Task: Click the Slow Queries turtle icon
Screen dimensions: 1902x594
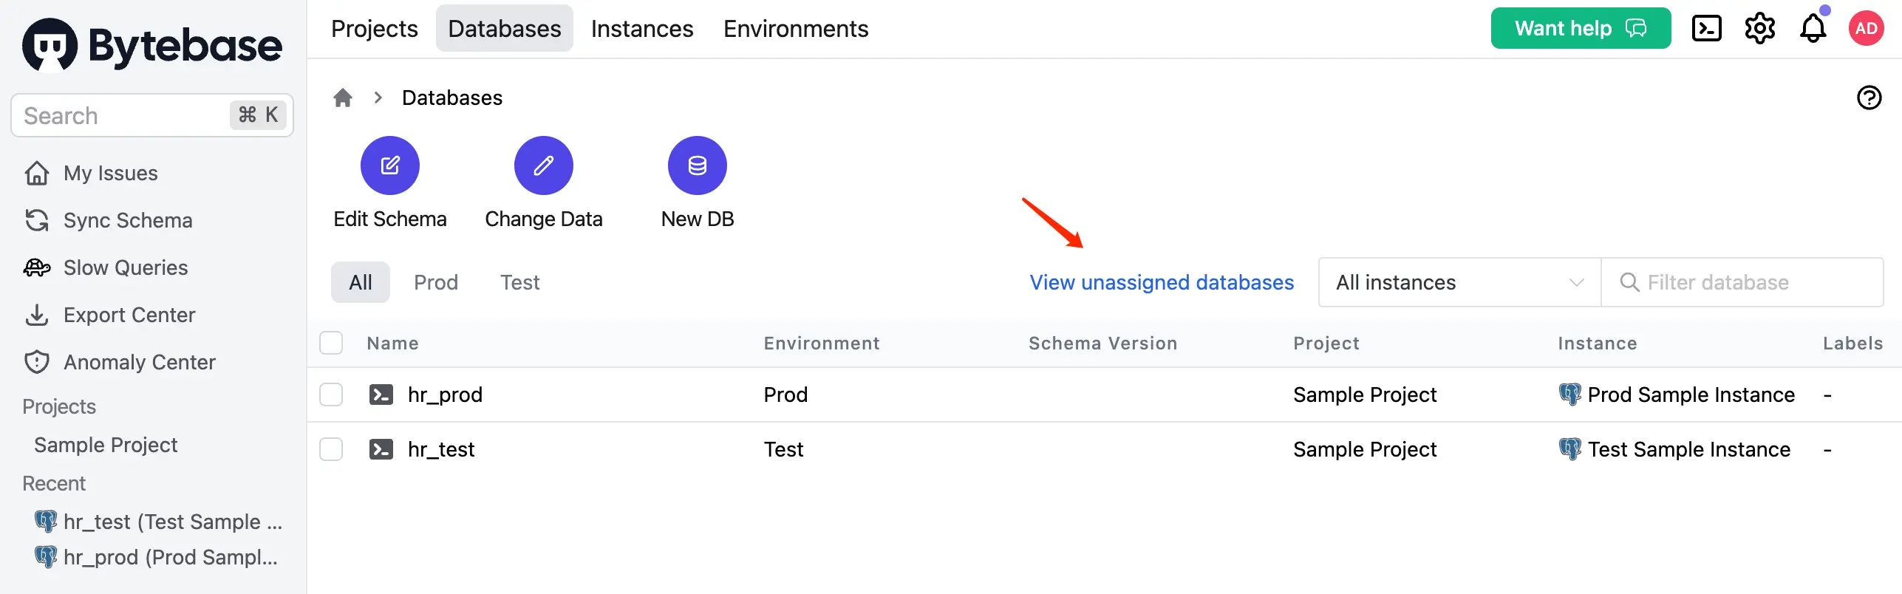Action: pyautogui.click(x=37, y=267)
